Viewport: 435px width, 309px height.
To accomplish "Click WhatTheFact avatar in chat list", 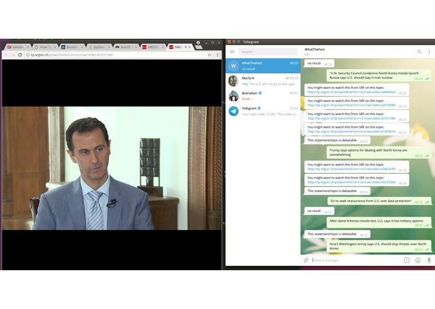I will (233, 66).
